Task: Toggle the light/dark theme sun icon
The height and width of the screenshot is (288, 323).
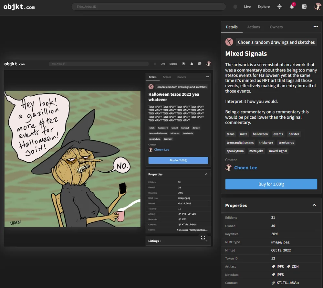Action: coord(279,6)
